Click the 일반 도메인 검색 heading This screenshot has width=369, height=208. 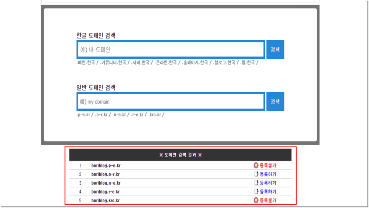pos(96,88)
